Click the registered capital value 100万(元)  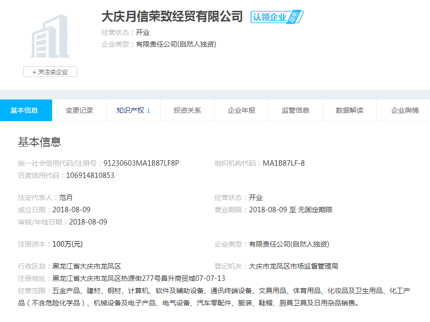(67, 244)
